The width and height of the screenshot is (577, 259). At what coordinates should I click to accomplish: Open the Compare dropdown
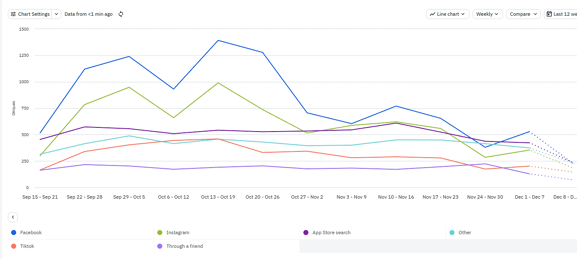click(523, 14)
